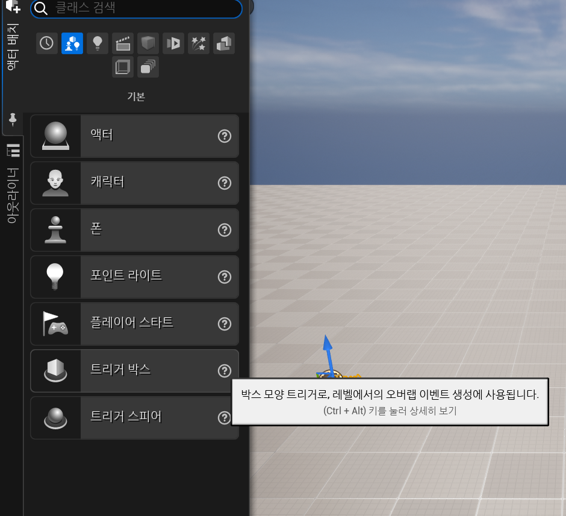Select the Visual Effects sparkle category icon
The width and height of the screenshot is (566, 516).
point(199,43)
